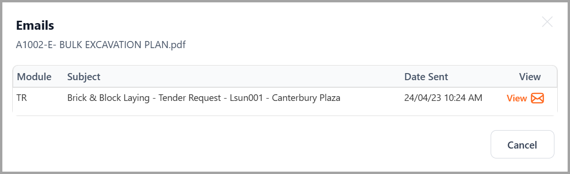Select the Brick & Block Laying email row

tap(285, 99)
